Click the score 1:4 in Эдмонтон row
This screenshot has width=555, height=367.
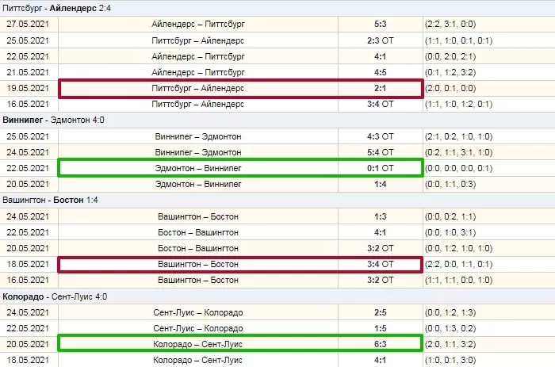click(380, 184)
